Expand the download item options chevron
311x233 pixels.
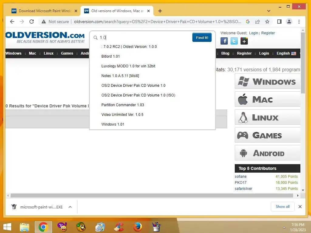tap(70, 207)
